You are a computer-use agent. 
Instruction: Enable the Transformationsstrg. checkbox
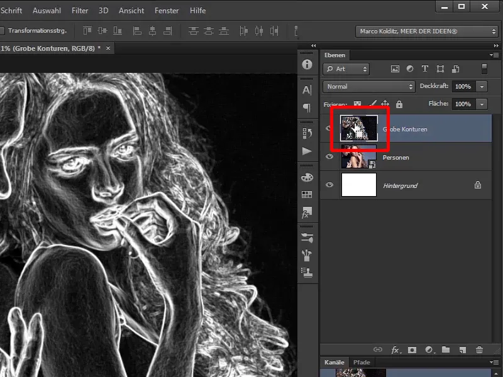coord(2,31)
